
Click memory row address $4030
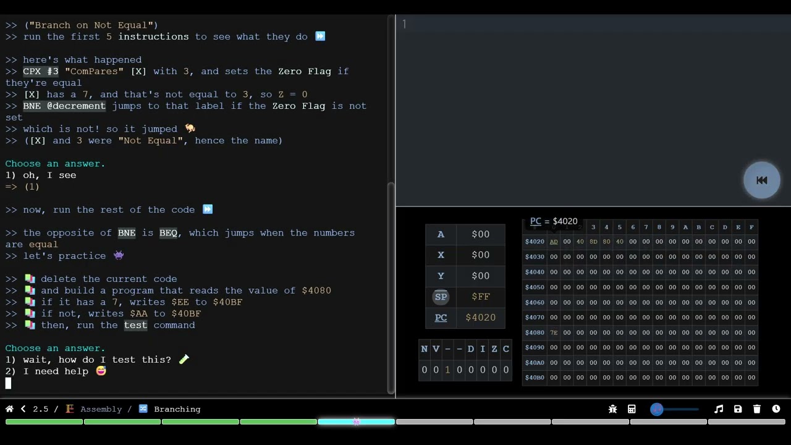(x=535, y=257)
